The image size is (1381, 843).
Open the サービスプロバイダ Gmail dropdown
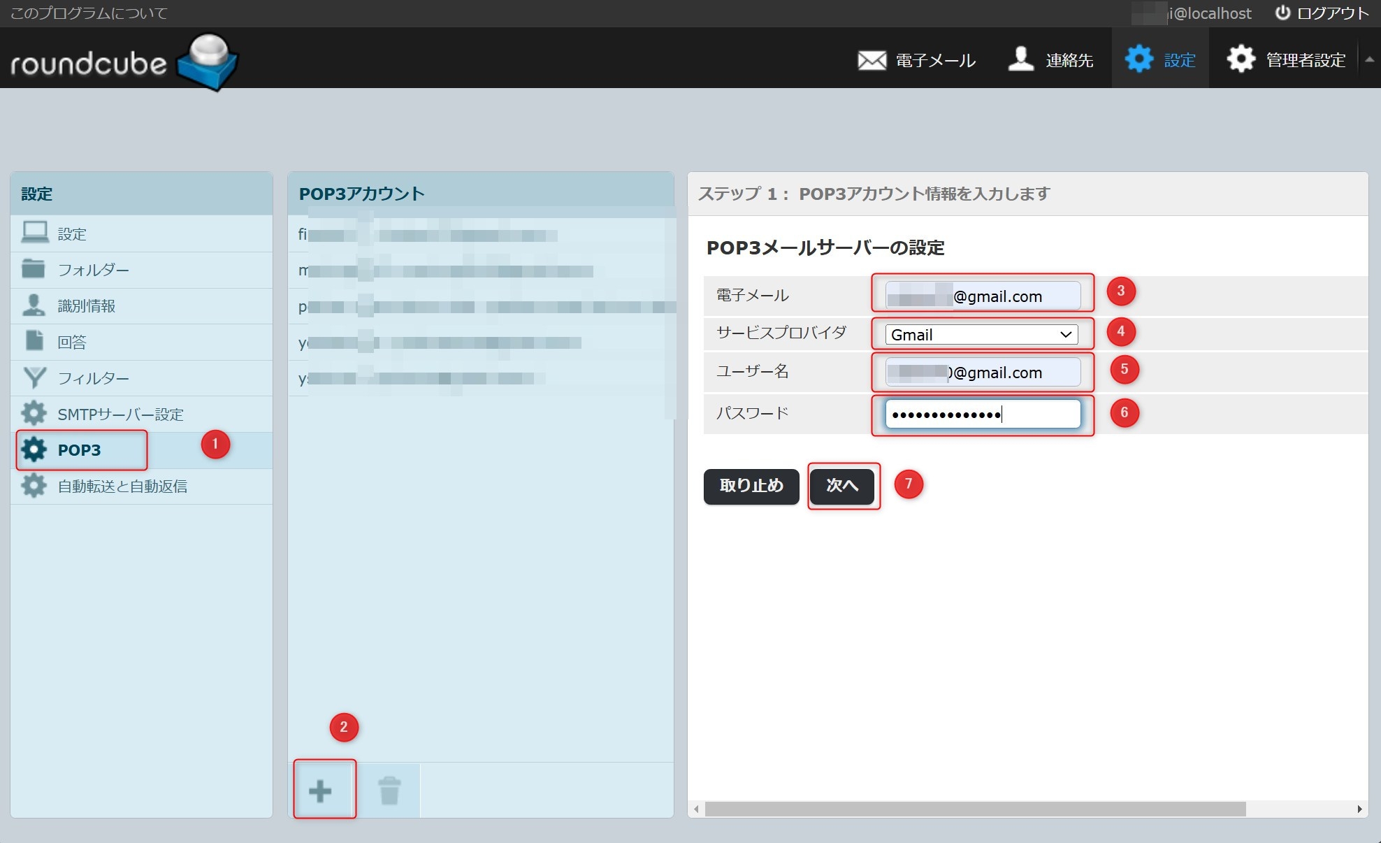pos(981,335)
